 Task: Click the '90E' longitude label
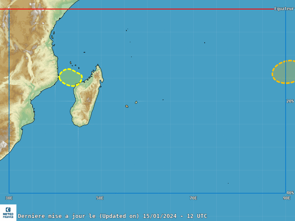coord(286,198)
